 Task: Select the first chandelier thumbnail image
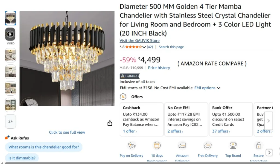click(10, 18)
